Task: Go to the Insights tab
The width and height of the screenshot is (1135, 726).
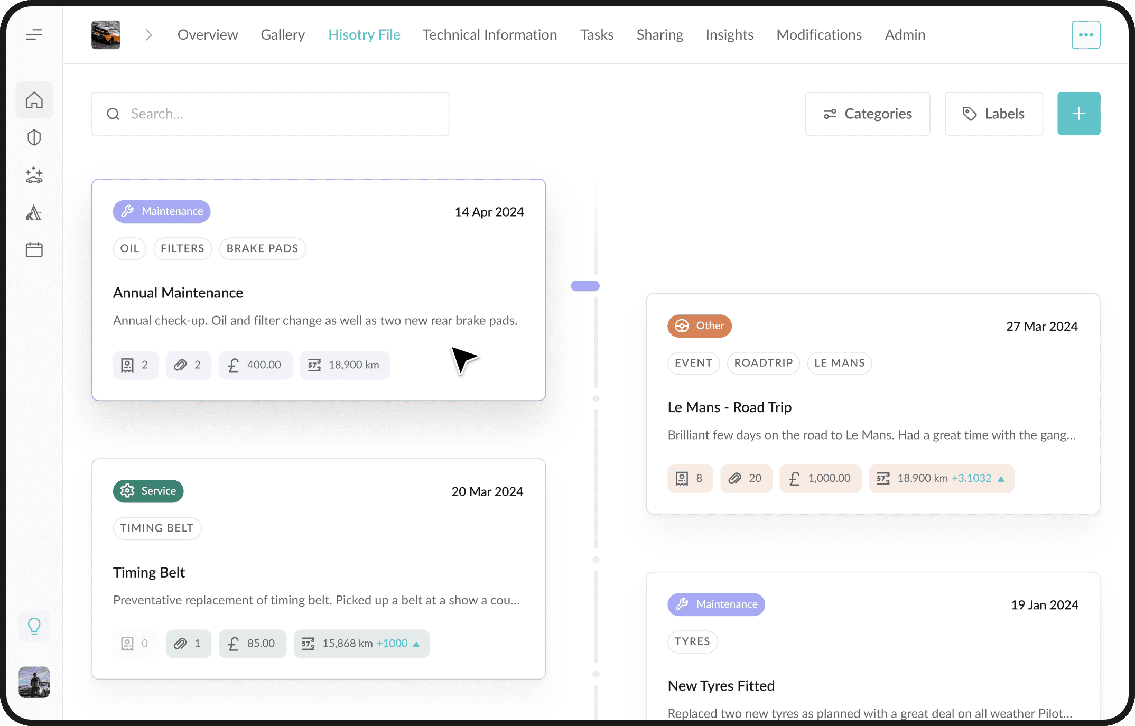Action: (x=729, y=35)
